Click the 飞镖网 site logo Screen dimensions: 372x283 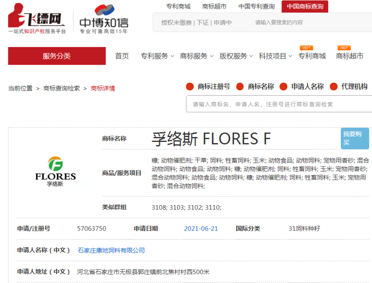click(x=37, y=19)
